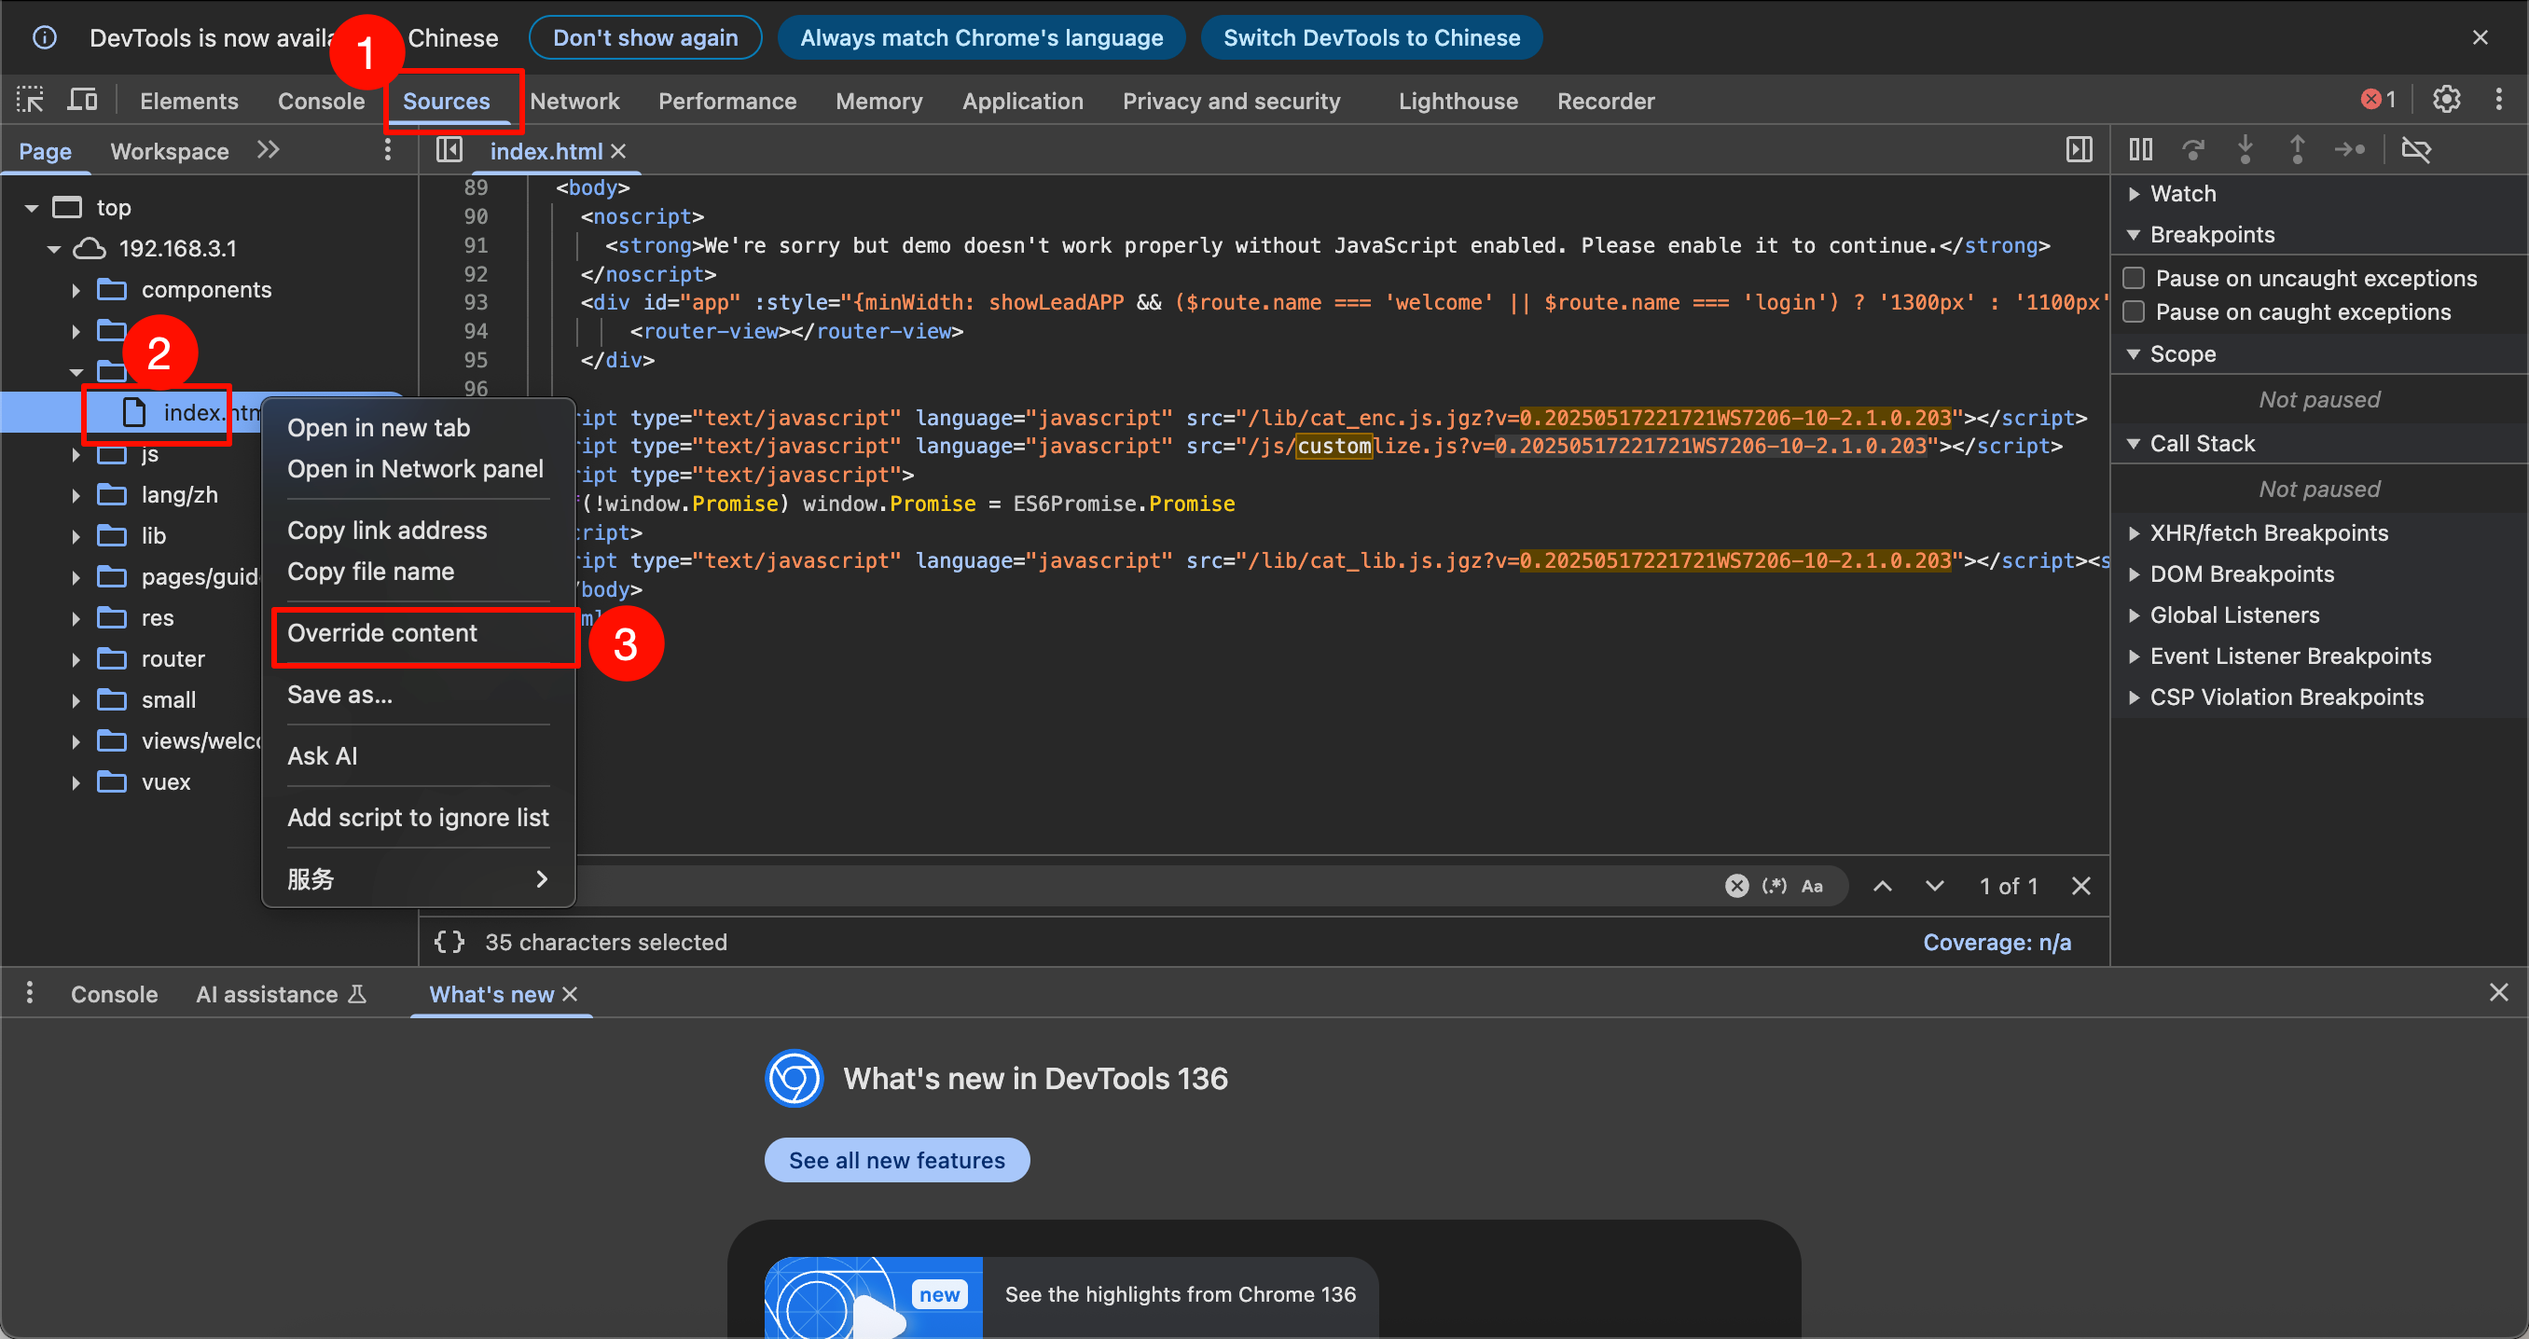Open the 服务 submenu
The height and width of the screenshot is (1339, 2529).
point(418,878)
